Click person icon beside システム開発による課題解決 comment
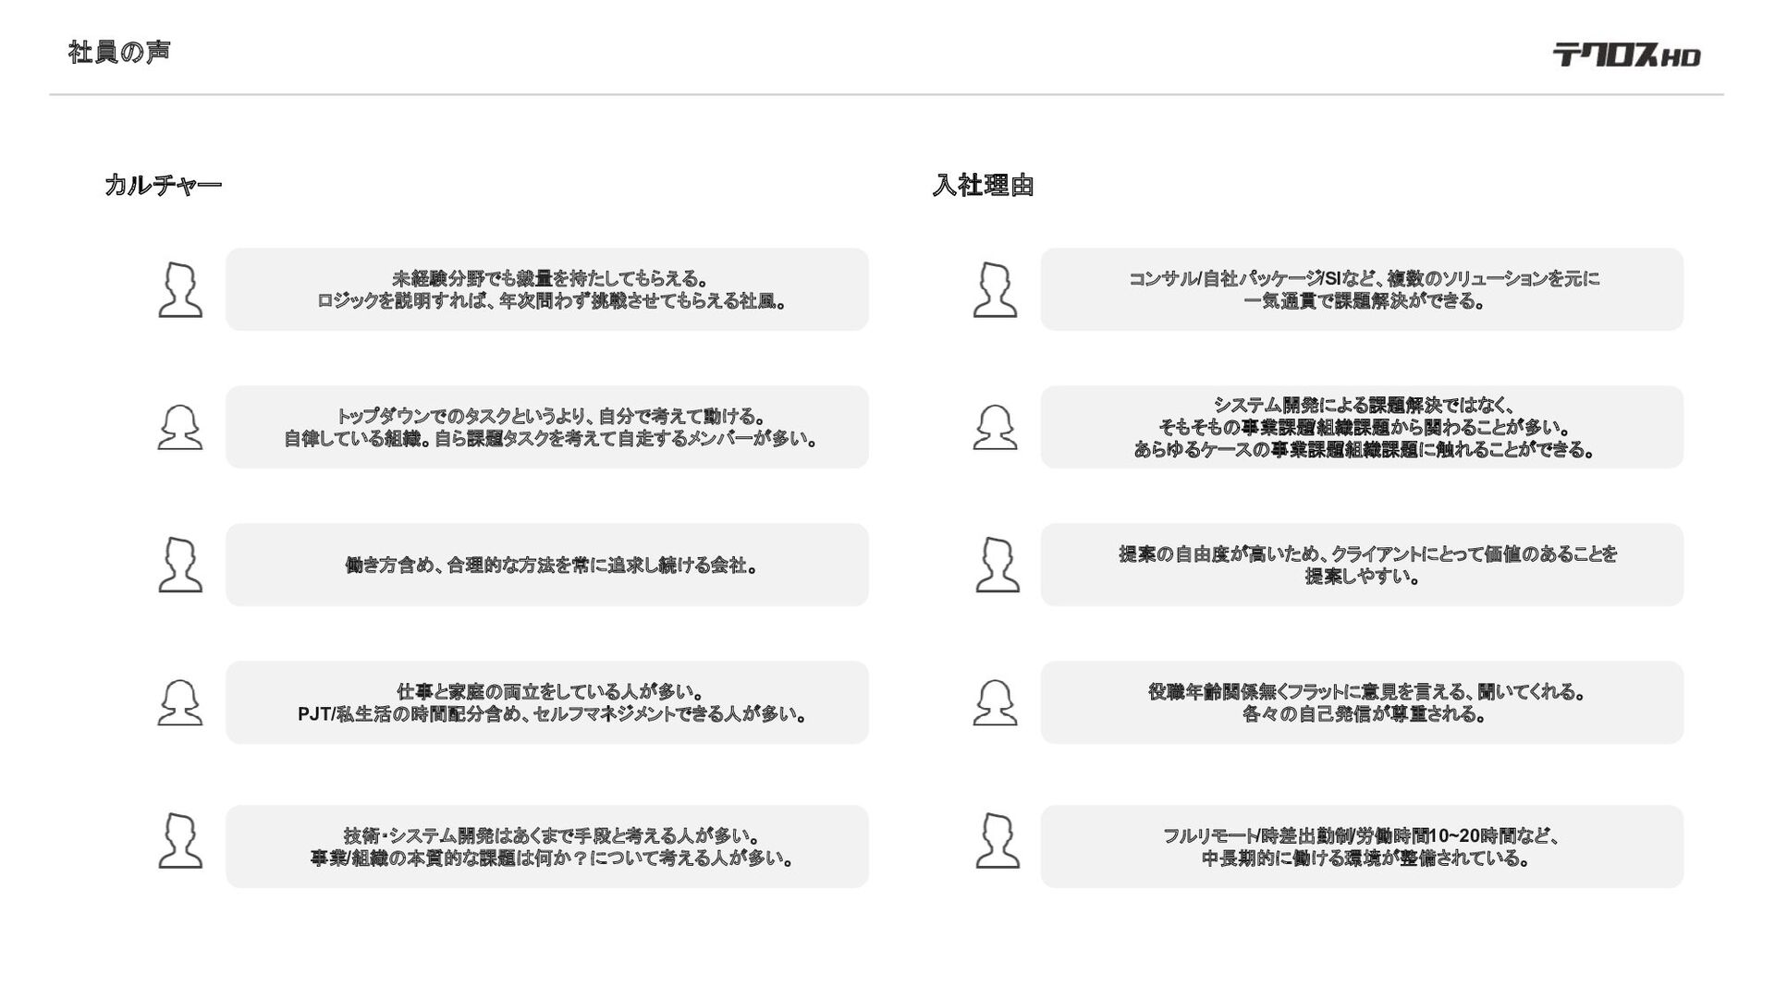Screen dimensions: 1775x998 pyautogui.click(x=996, y=427)
